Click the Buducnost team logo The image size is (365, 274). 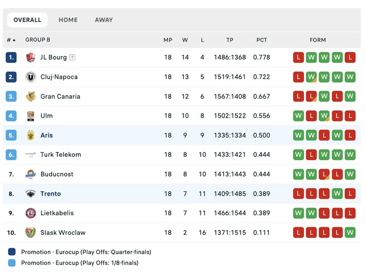[x=31, y=174]
